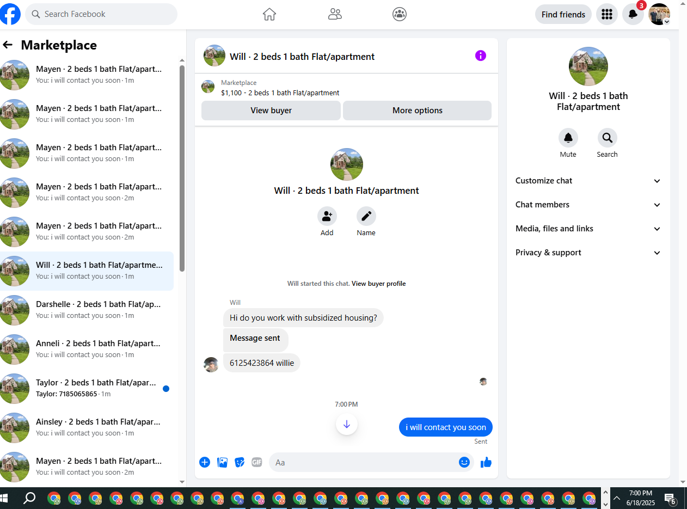Go back using the Marketplace arrow
Image resolution: width=687 pixels, height=509 pixels.
pos(8,45)
